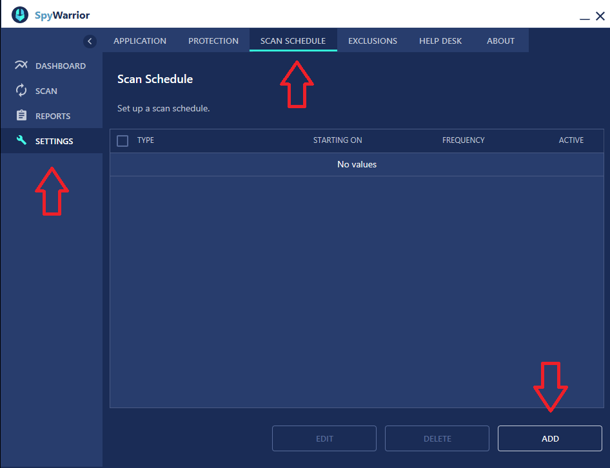610x468 pixels.
Task: Select the SCAN SCHEDULE tab
Action: [x=293, y=41]
